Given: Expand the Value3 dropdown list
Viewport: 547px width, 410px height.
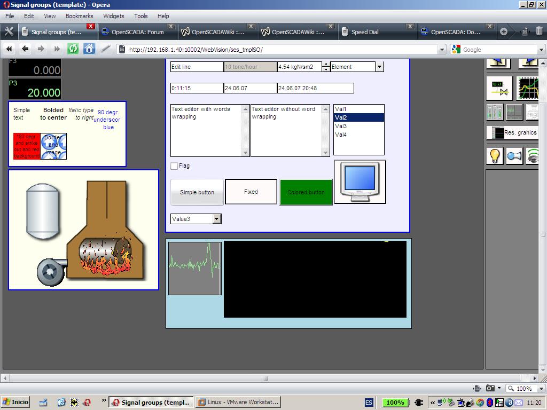Looking at the screenshot, I should click(x=216, y=219).
